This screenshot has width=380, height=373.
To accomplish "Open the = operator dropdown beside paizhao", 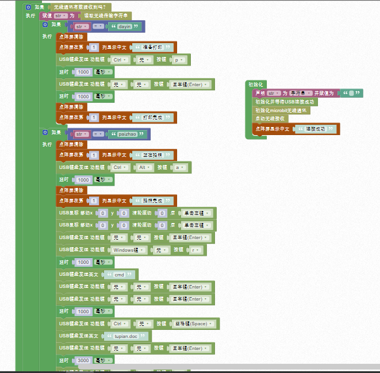I will point(98,134).
